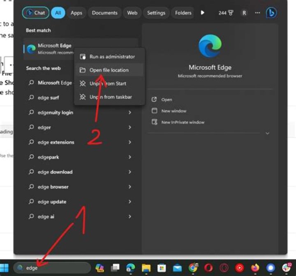Choose Run as administrator
296x276 pixels.
pos(109,56)
